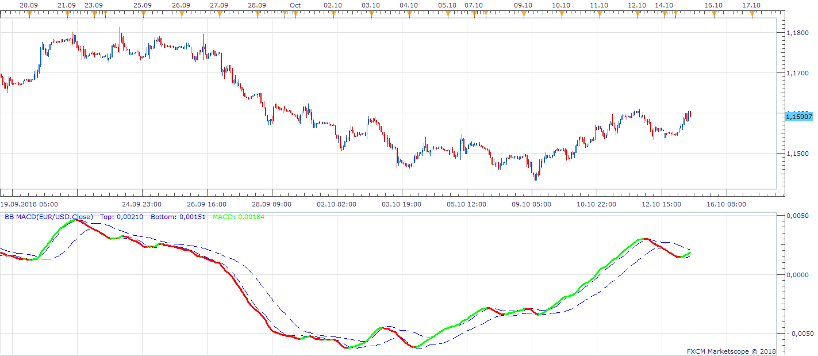The image size is (818, 356).
Task: Select the green MACD: 0,00184 value label
Action: click(x=239, y=217)
